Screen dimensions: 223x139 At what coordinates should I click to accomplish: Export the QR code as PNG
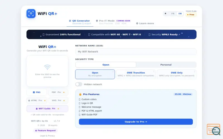pyautogui.click(x=37, y=92)
